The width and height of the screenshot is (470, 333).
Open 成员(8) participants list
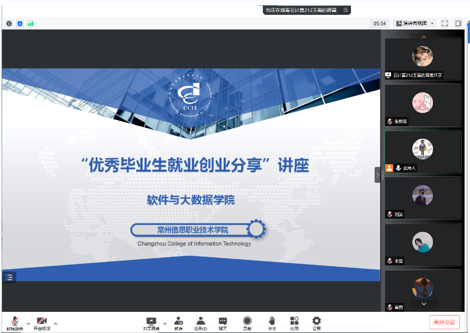point(200,323)
